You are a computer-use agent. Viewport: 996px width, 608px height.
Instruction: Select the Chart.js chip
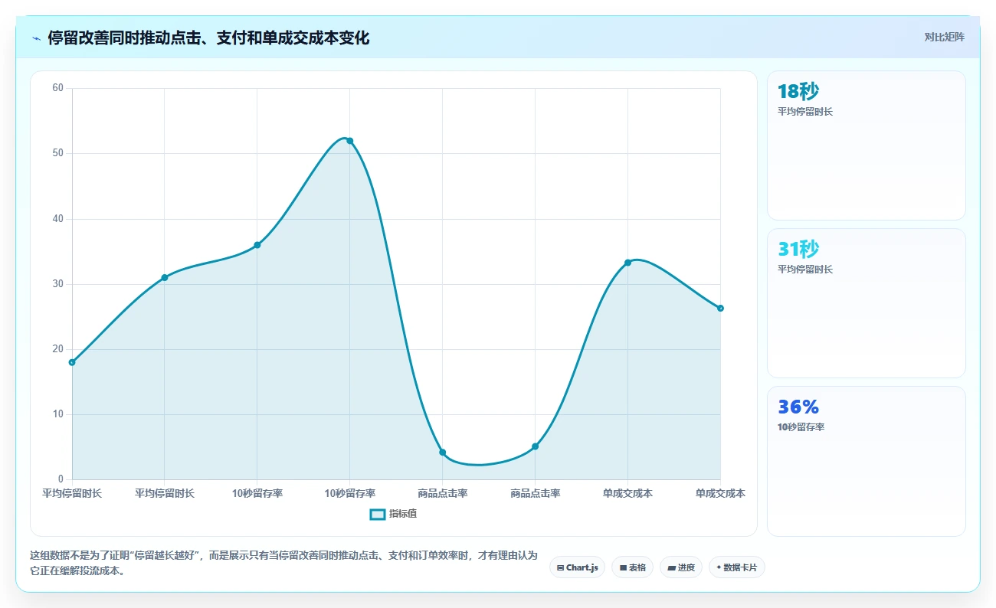click(578, 567)
